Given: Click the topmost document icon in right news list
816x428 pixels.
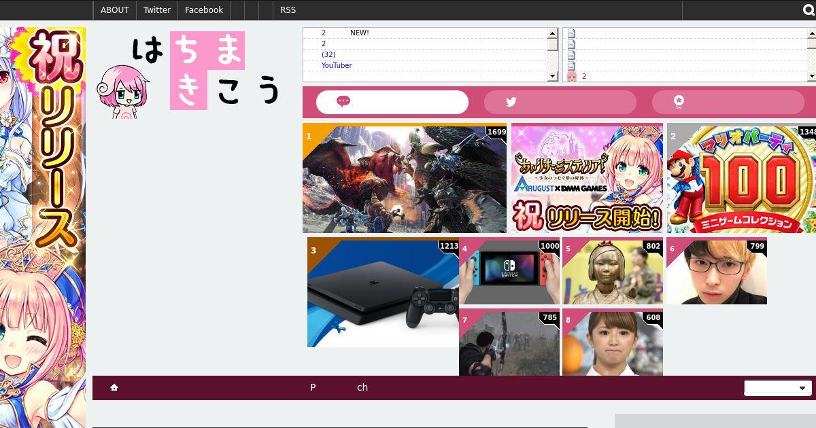Looking at the screenshot, I should point(572,33).
